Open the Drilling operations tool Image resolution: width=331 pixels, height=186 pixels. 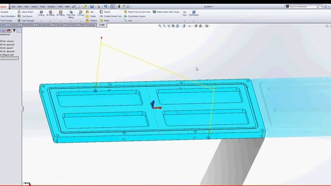[41, 13]
